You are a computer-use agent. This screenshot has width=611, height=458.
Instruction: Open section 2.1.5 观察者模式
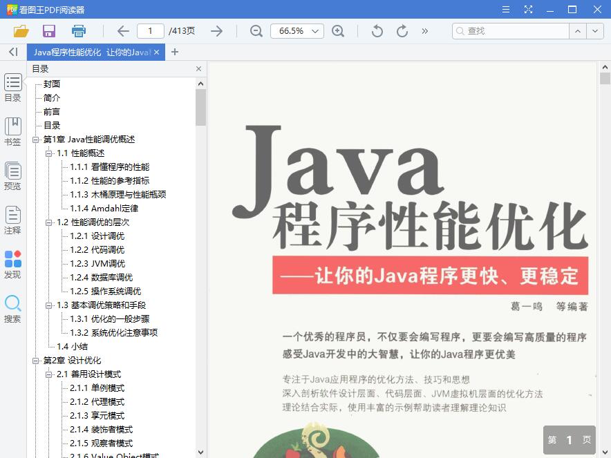point(102,443)
